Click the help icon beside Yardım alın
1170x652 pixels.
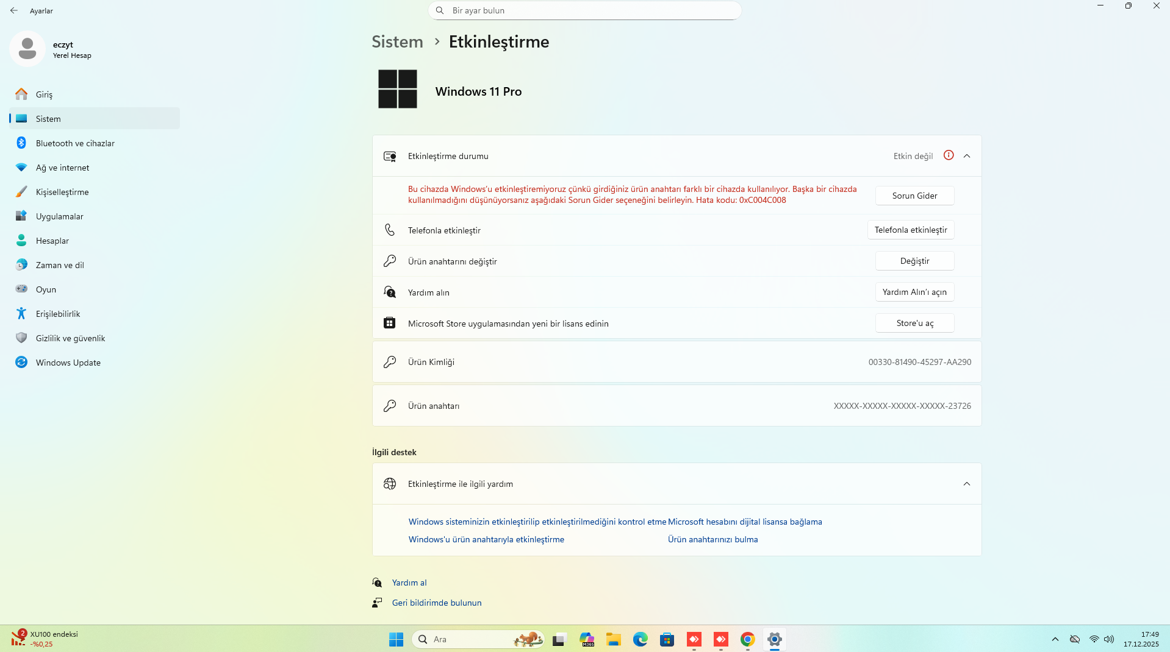point(390,292)
